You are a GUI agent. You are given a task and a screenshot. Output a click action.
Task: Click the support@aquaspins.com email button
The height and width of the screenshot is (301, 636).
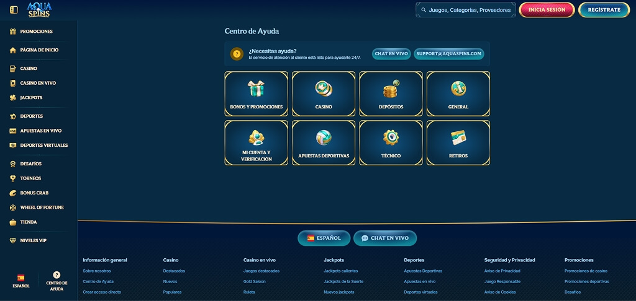point(449,54)
